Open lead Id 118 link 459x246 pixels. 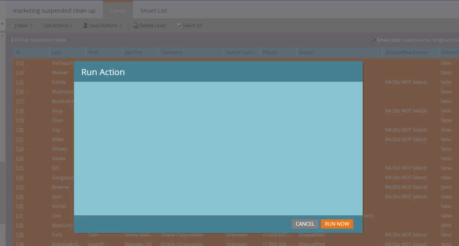pos(19,111)
